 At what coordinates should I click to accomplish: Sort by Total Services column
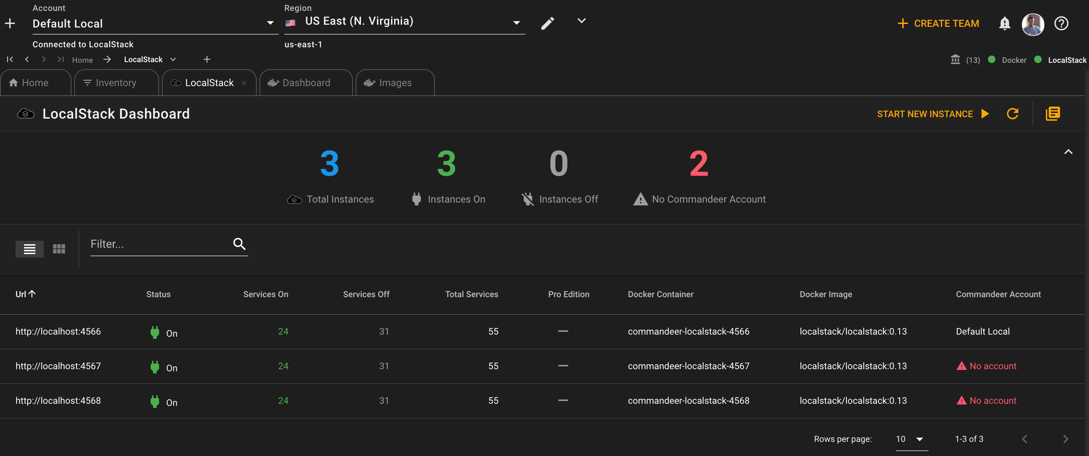(x=471, y=294)
